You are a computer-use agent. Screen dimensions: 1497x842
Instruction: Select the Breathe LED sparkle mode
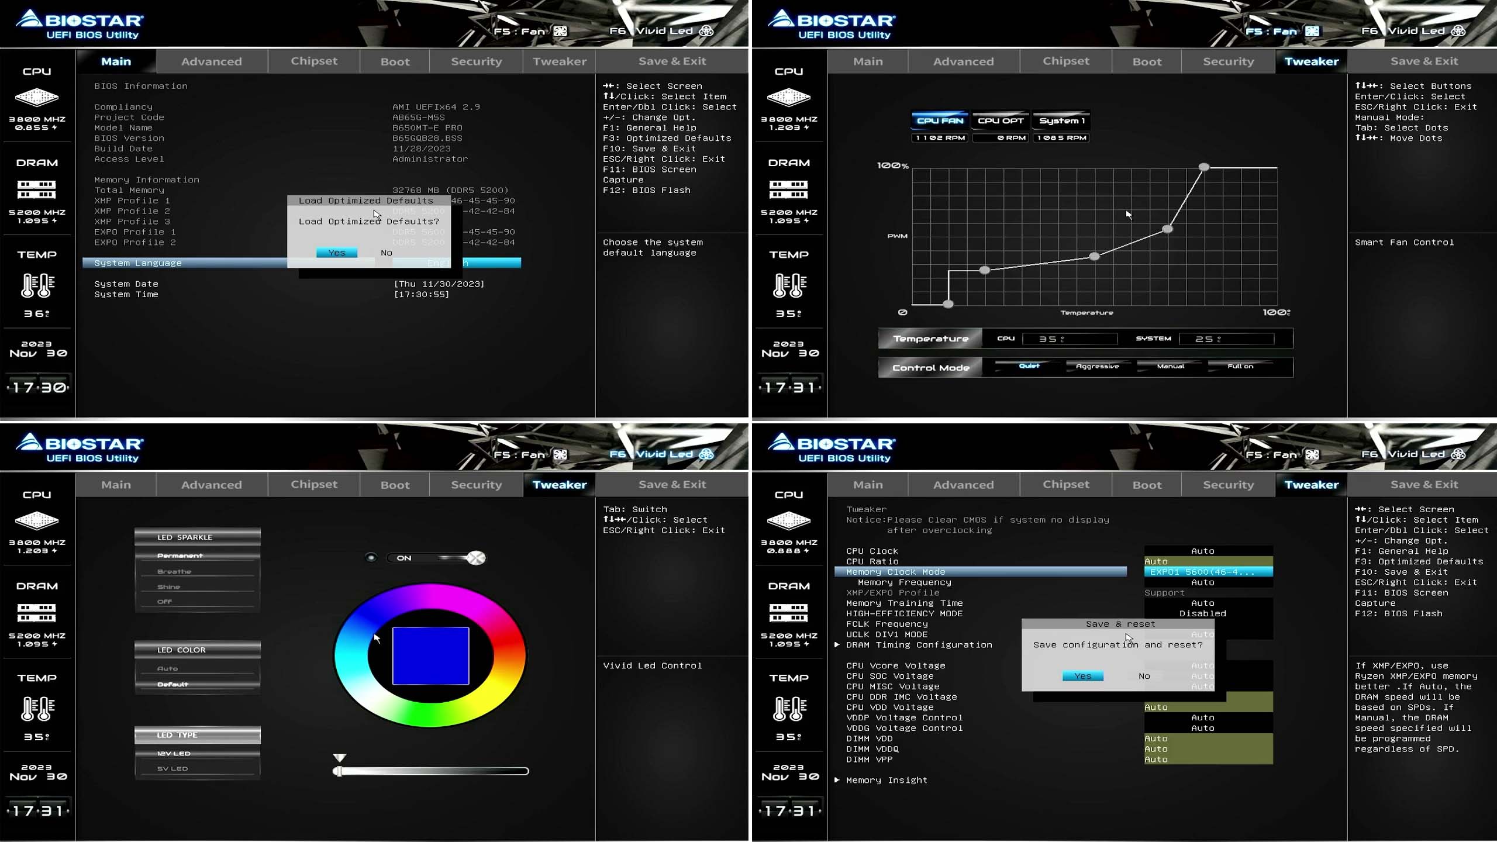click(x=174, y=571)
